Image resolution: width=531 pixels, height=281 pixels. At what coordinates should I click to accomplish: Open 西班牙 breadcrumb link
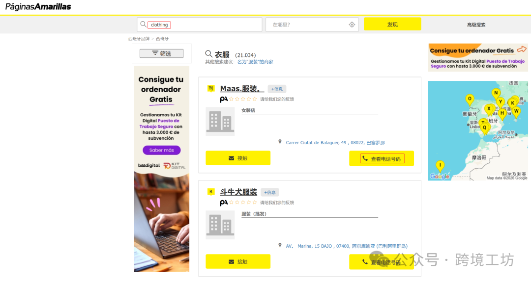click(x=162, y=39)
